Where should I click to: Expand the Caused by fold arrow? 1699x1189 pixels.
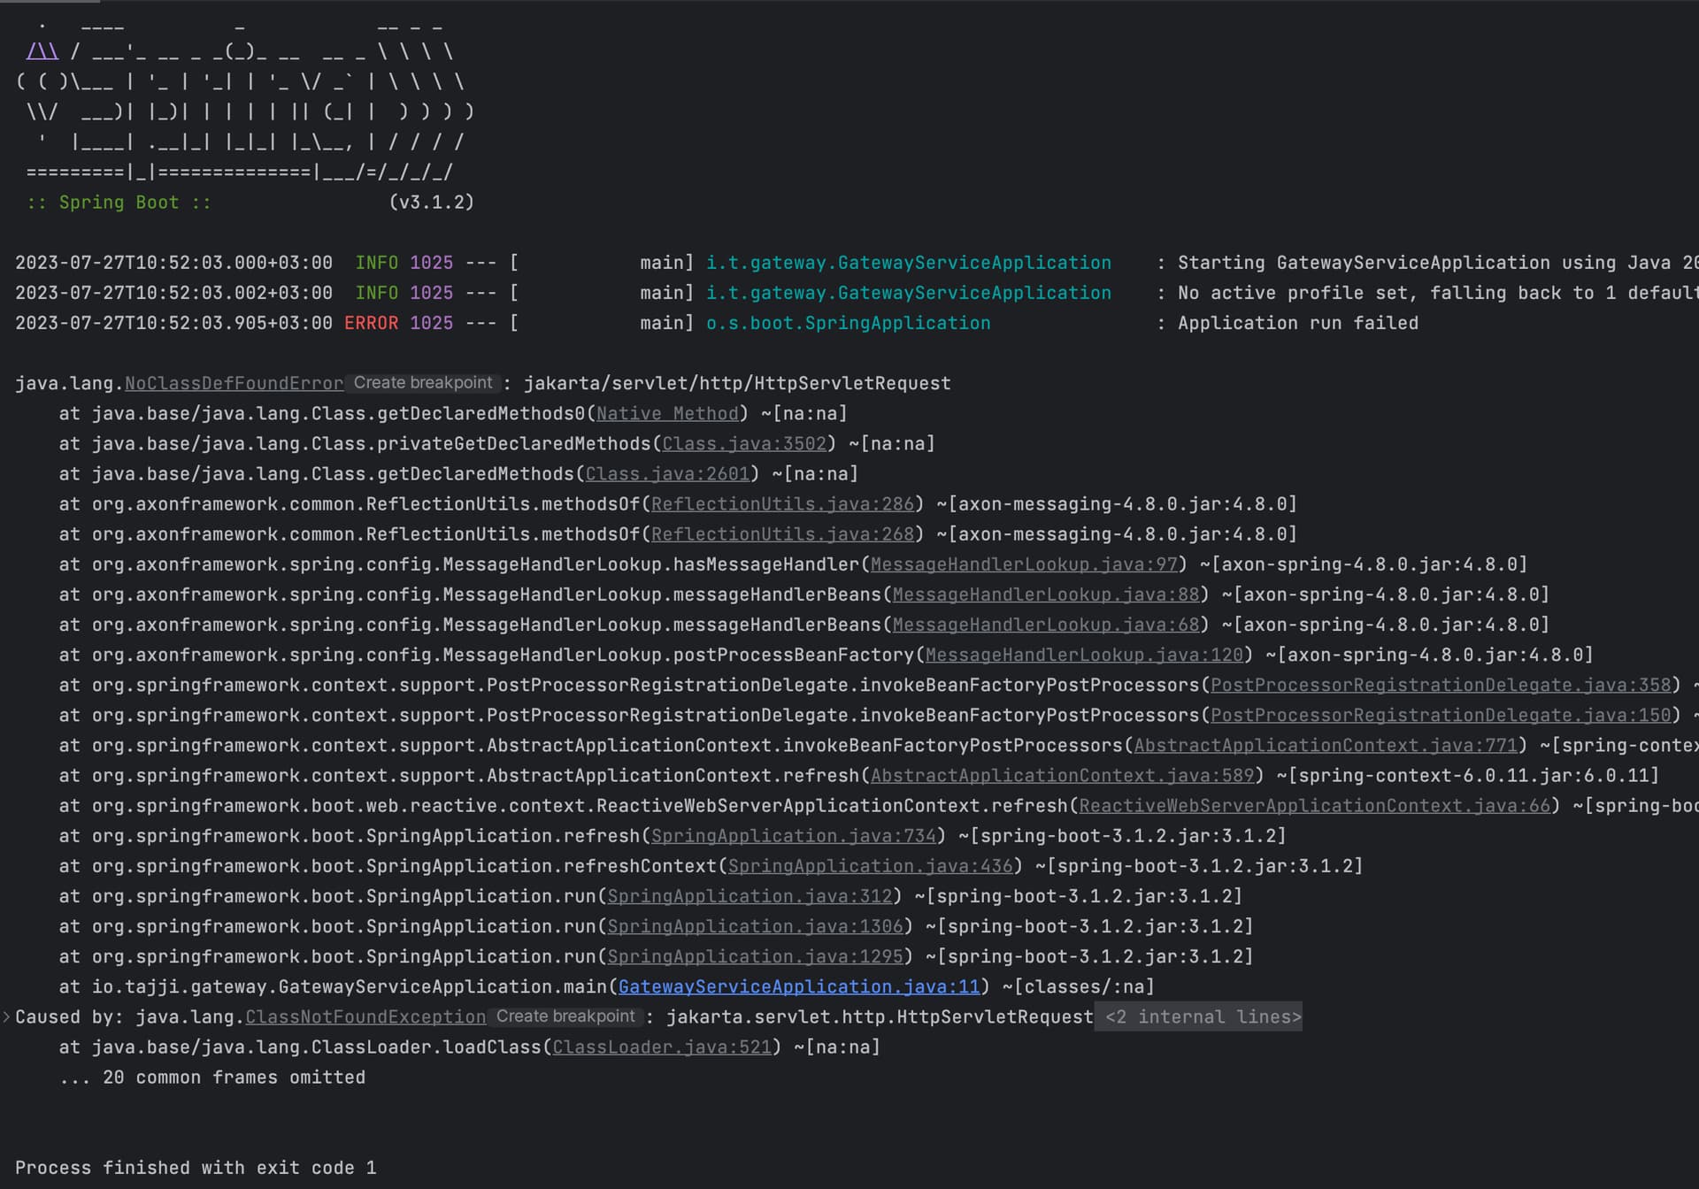(6, 1017)
